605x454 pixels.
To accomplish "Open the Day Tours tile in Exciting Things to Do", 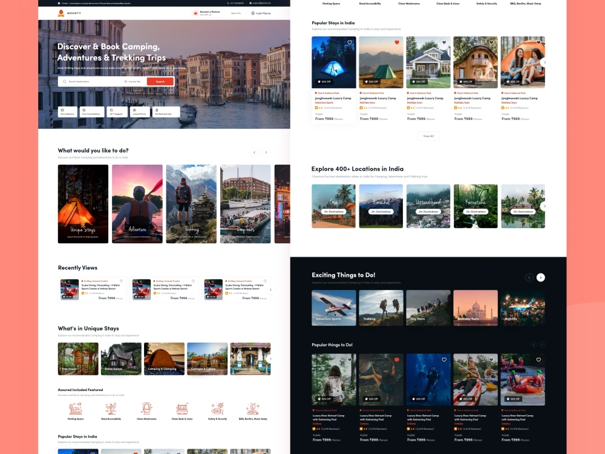I will click(428, 308).
